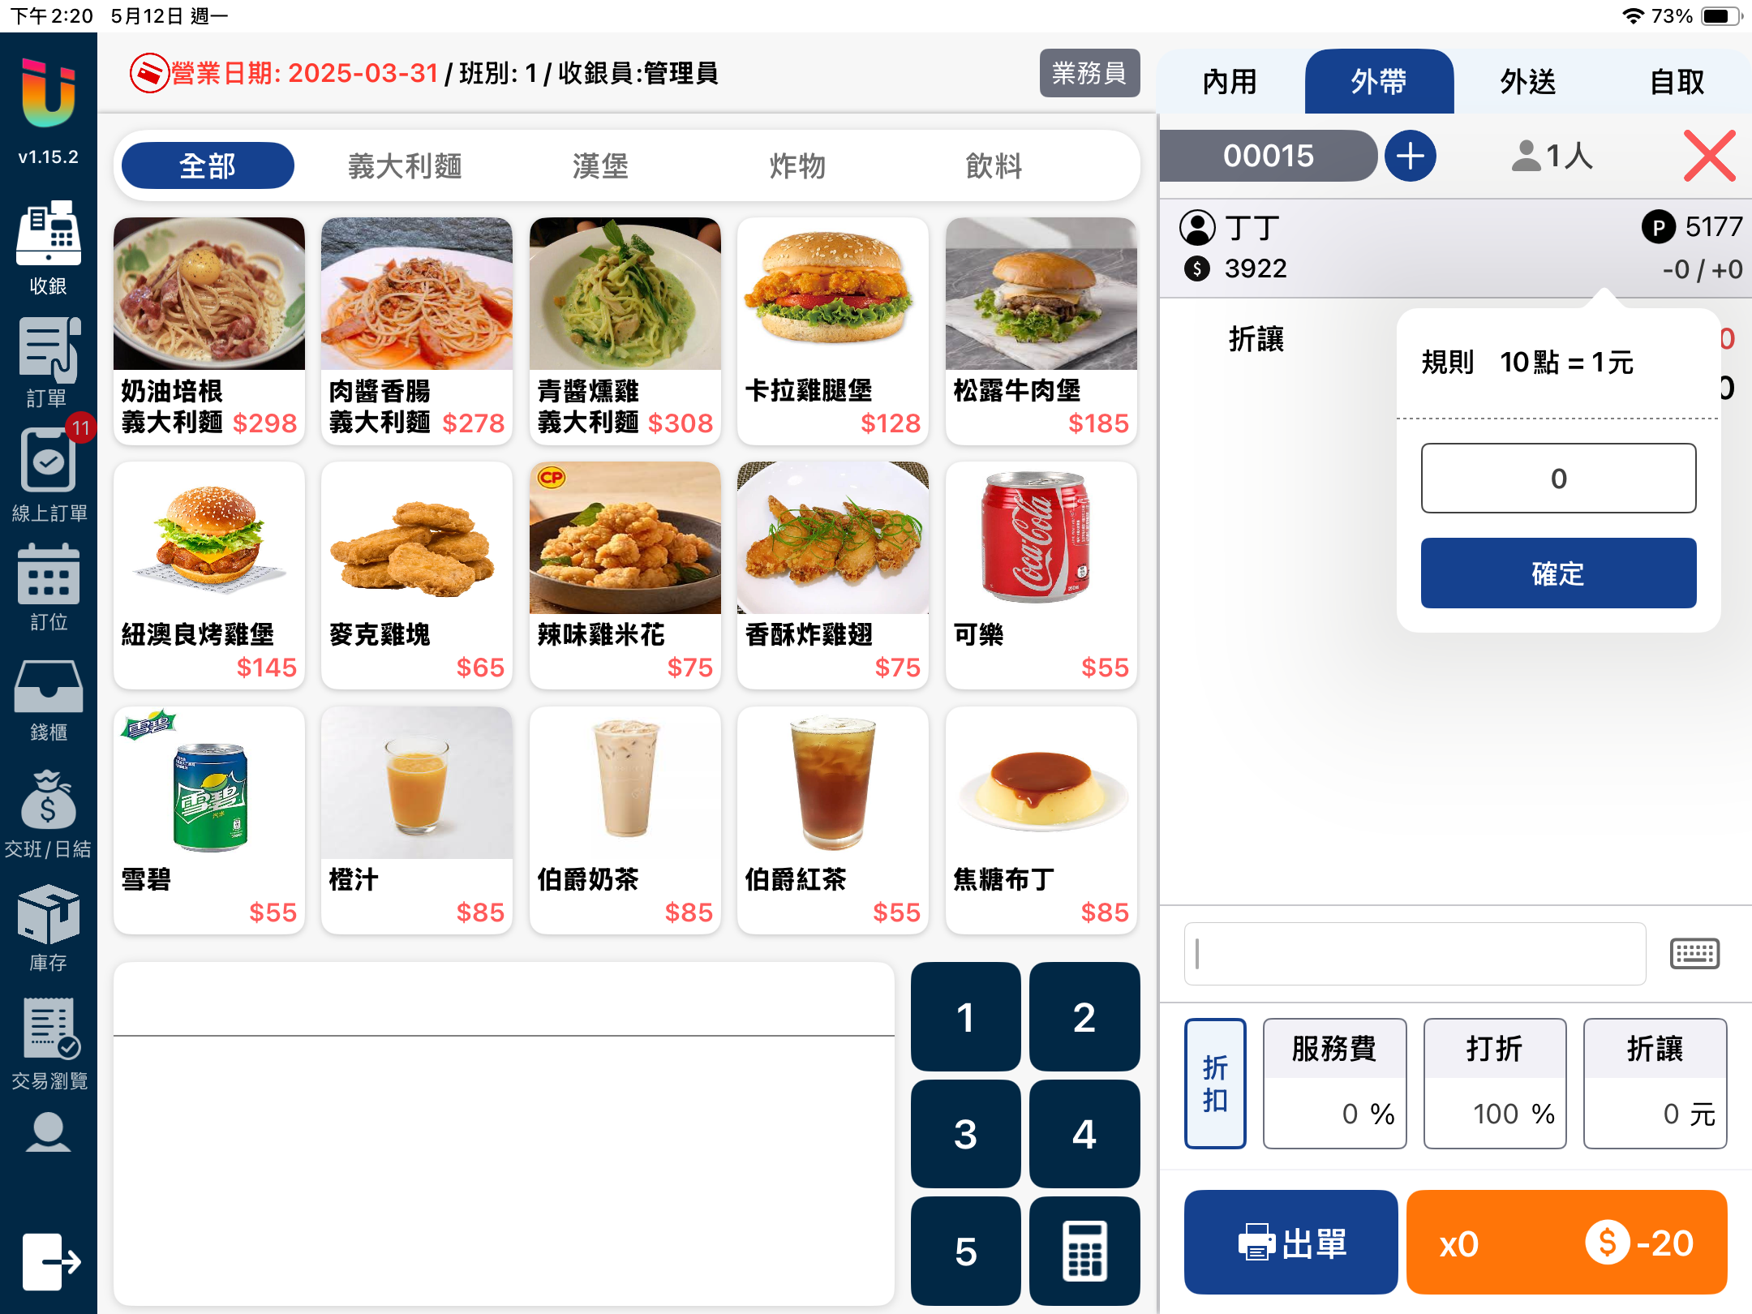Select the 飲料 drinks category

[x=994, y=166]
